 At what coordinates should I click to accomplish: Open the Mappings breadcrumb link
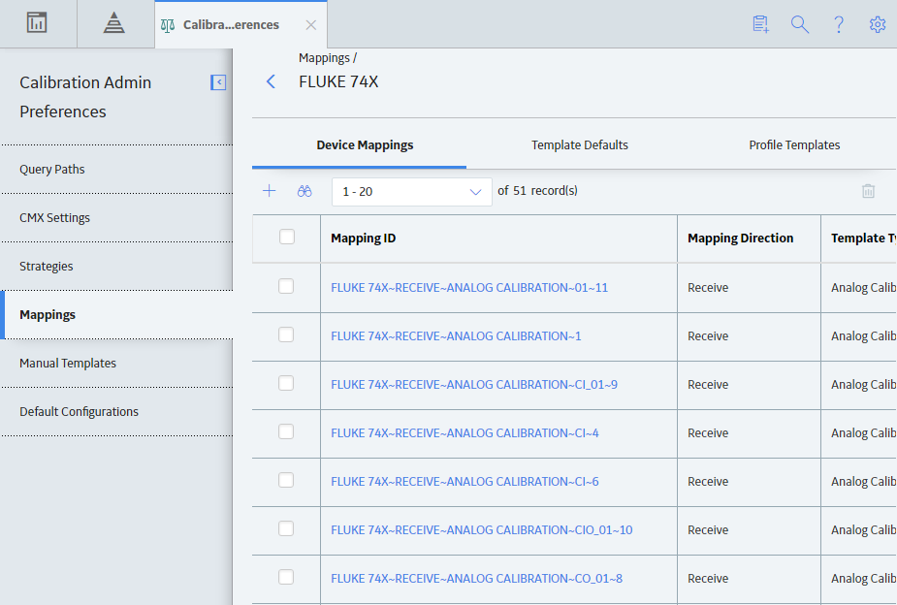coord(324,58)
